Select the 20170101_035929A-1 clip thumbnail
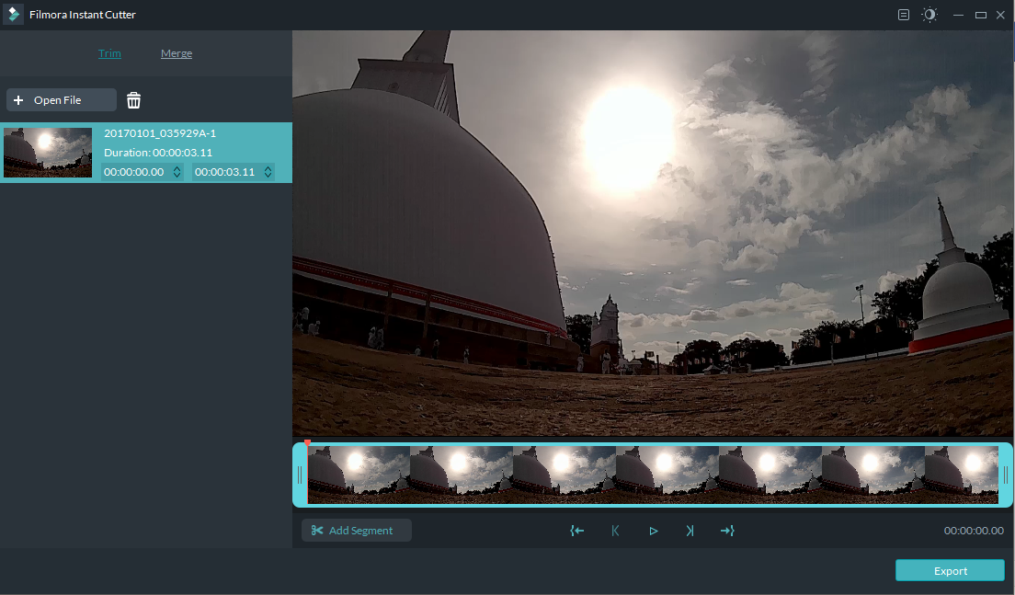Image resolution: width=1015 pixels, height=595 pixels. (x=47, y=152)
